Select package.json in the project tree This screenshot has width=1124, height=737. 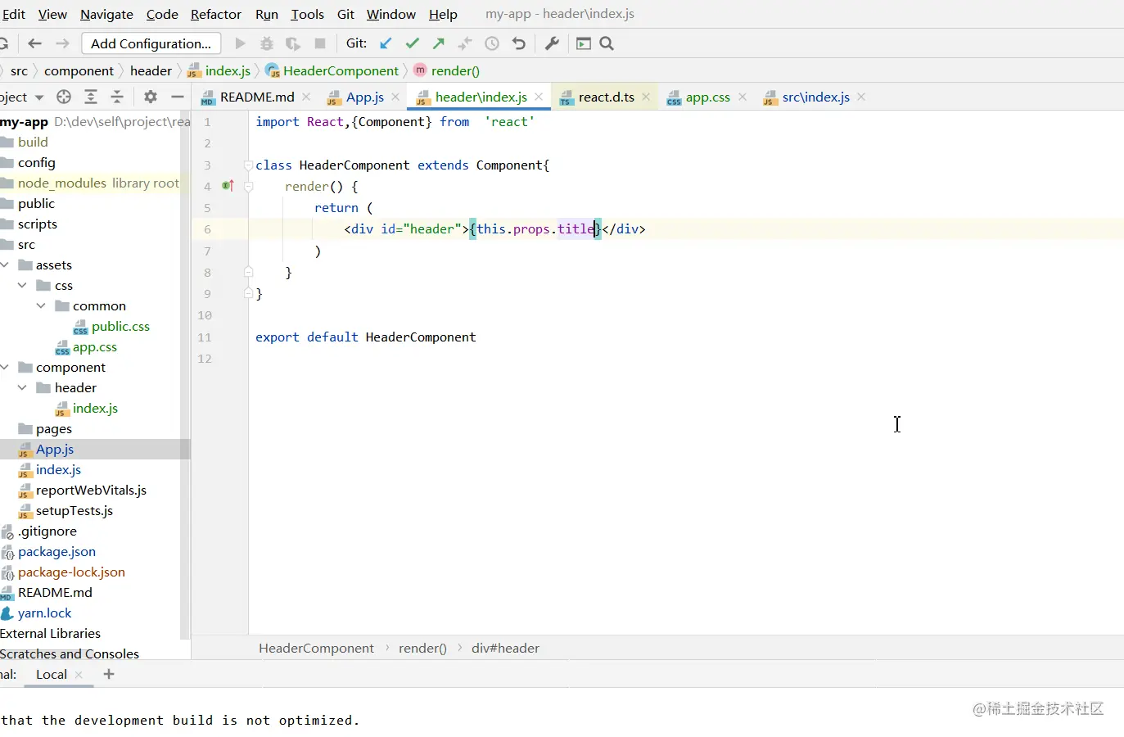56,551
